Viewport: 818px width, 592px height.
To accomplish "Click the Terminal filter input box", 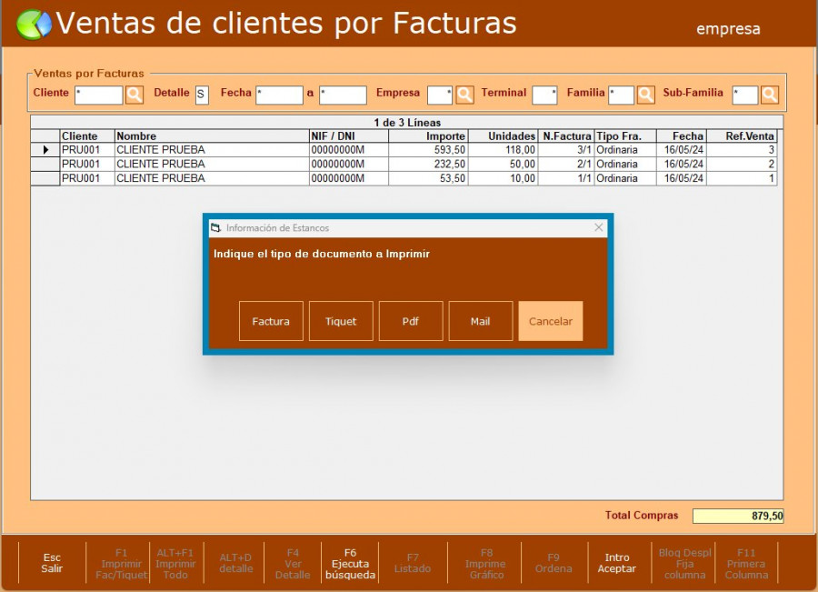I will [x=544, y=95].
